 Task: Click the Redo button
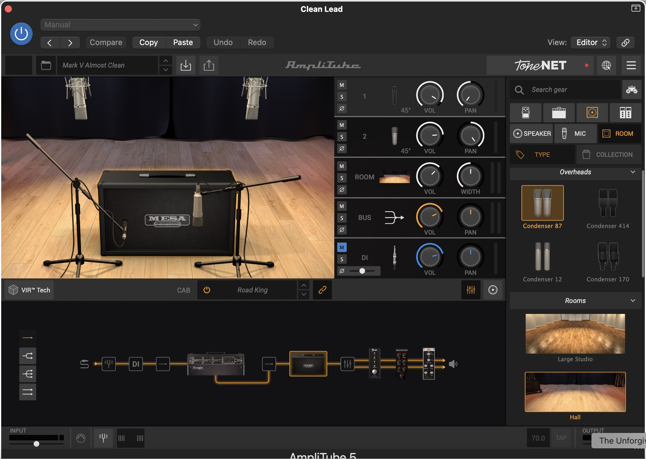click(257, 43)
